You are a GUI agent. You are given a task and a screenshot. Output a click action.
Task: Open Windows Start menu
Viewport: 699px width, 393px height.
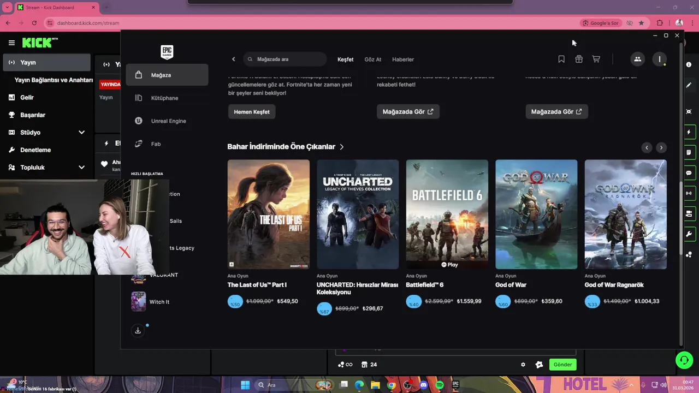coord(245,385)
